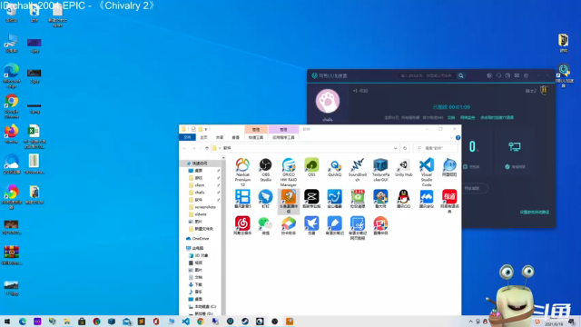Open the Google Chrome desktop shortcut
This screenshot has width=581, height=327.
(x=12, y=106)
